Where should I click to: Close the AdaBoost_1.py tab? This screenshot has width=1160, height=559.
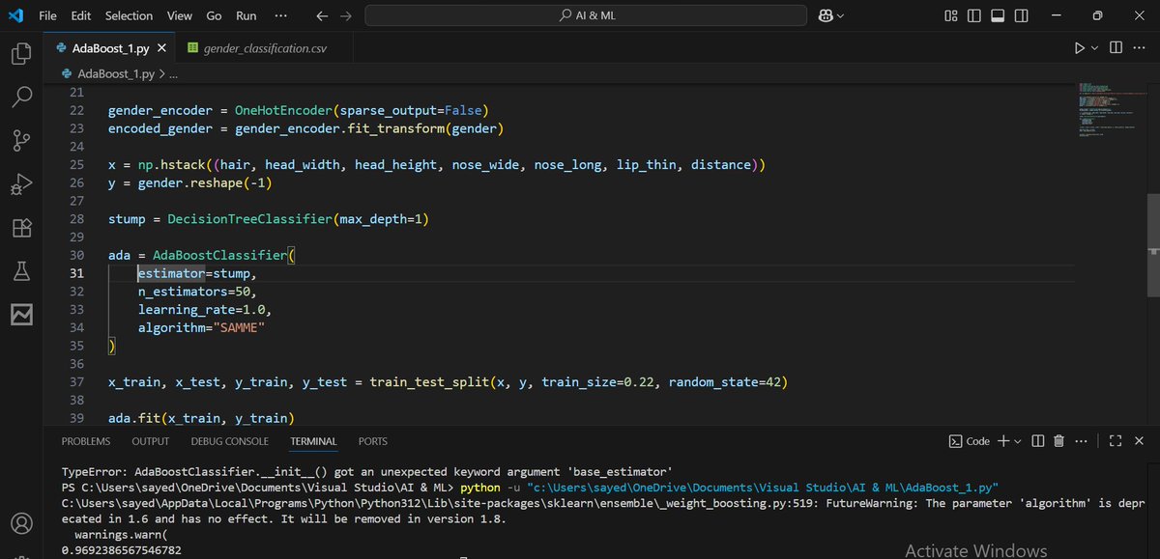pyautogui.click(x=161, y=47)
